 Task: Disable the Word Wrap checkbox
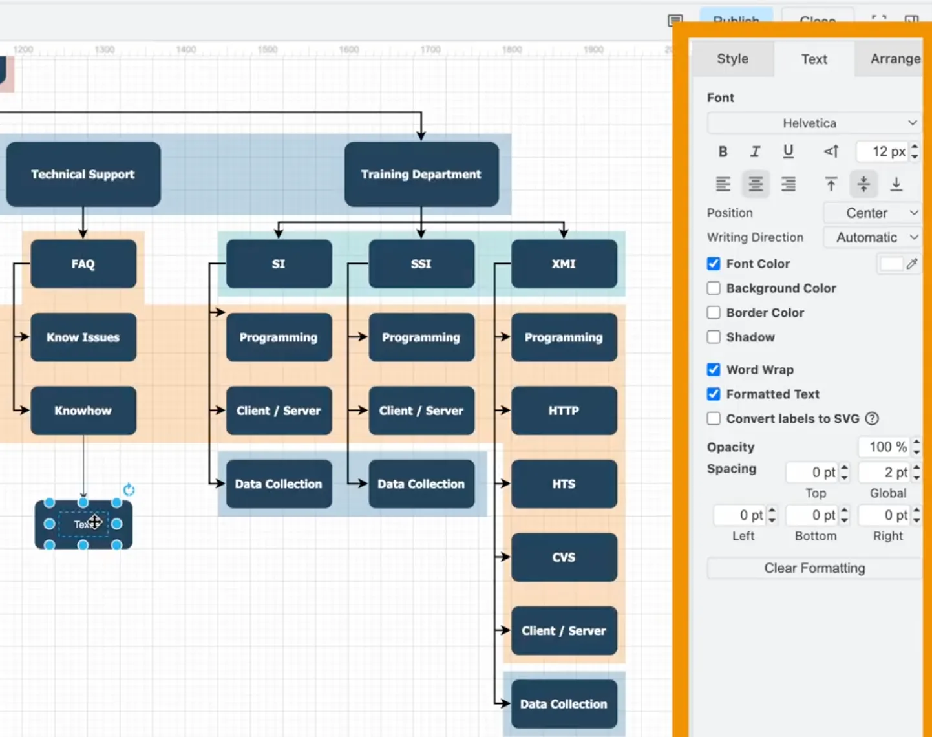point(714,369)
